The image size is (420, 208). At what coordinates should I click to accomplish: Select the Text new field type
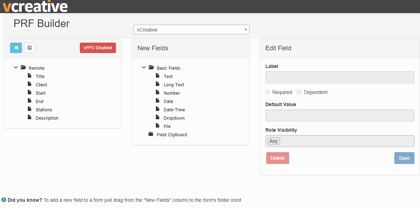pos(168,77)
